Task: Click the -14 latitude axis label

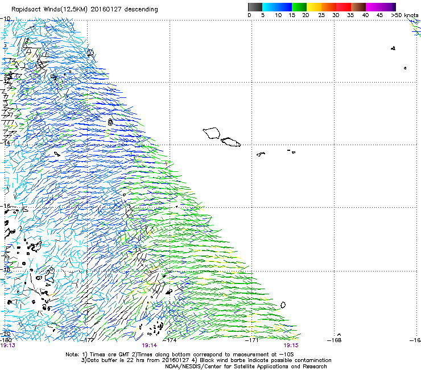Action: coord(5,143)
